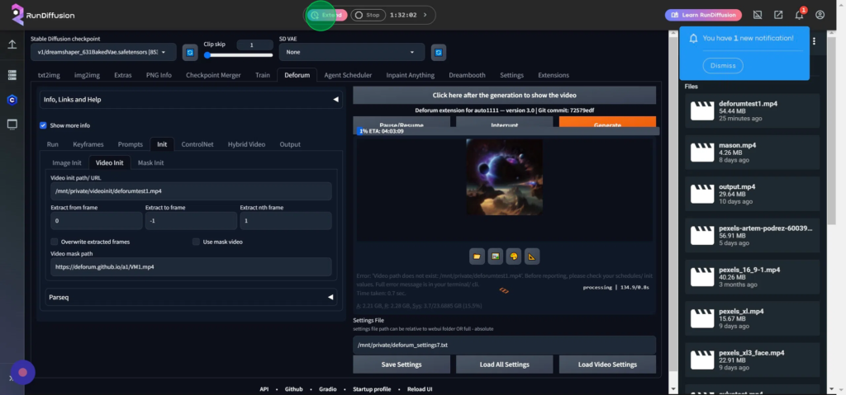Click the clapperboard icon for pexels_xl3_face.mp4
This screenshot has width=846, height=395.
click(702, 360)
